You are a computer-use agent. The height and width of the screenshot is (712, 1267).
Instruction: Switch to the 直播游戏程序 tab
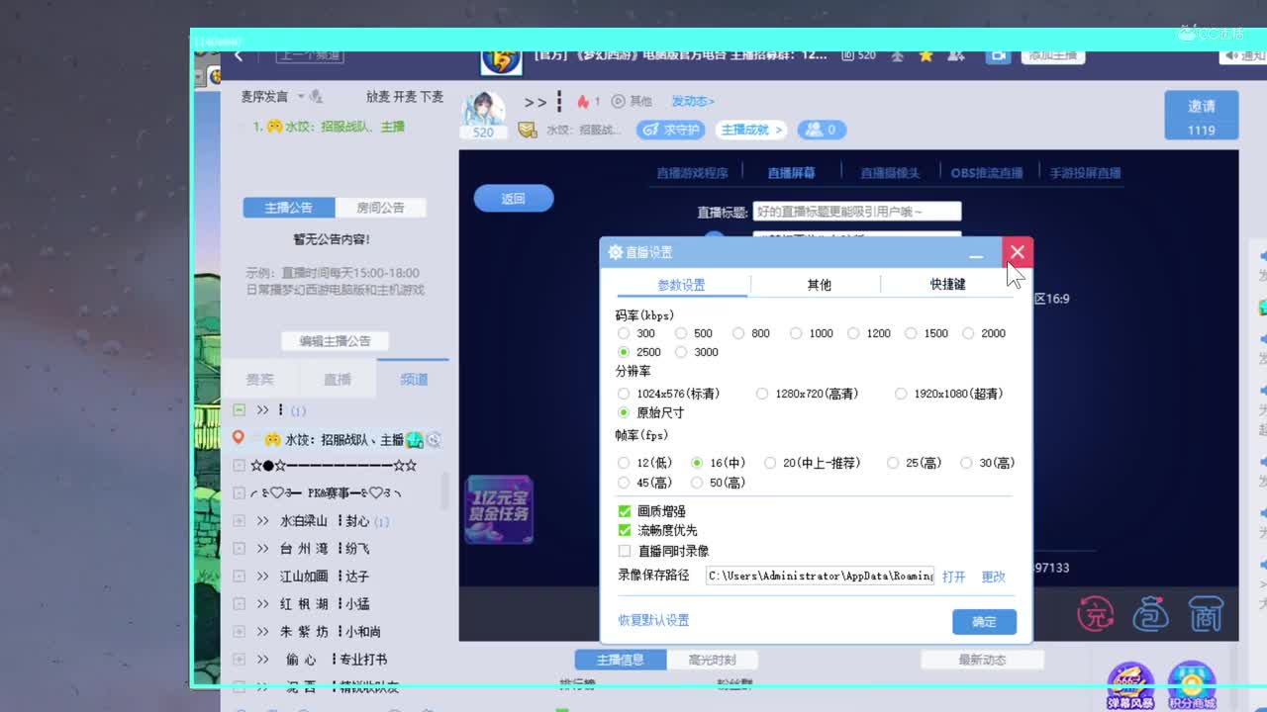click(x=692, y=173)
